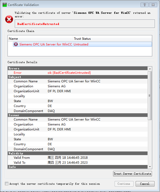Image resolution: width=160 pixels, height=192 pixels.
Task: Enable accept server certificate temporarily checkbox
Action: pyautogui.click(x=7, y=184)
